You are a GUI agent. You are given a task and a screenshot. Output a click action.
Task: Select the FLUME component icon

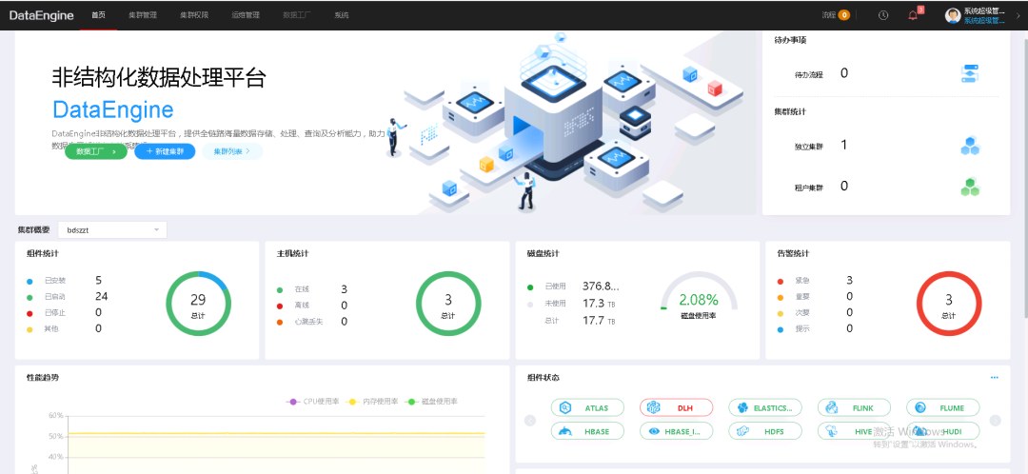coord(920,407)
